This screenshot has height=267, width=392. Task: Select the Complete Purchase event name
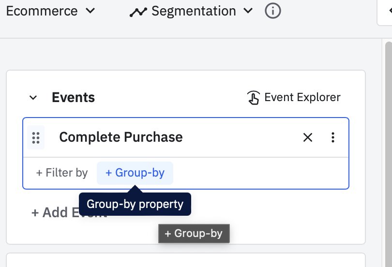pyautogui.click(x=121, y=137)
